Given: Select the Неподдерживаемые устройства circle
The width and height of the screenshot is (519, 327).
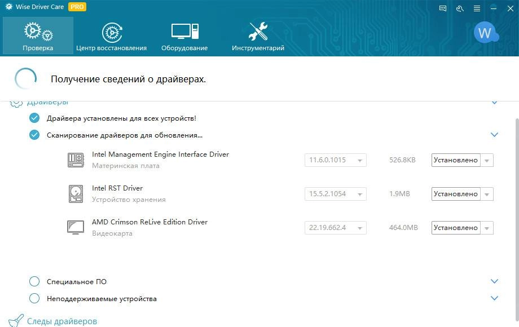Looking at the screenshot, I should (x=34, y=298).
